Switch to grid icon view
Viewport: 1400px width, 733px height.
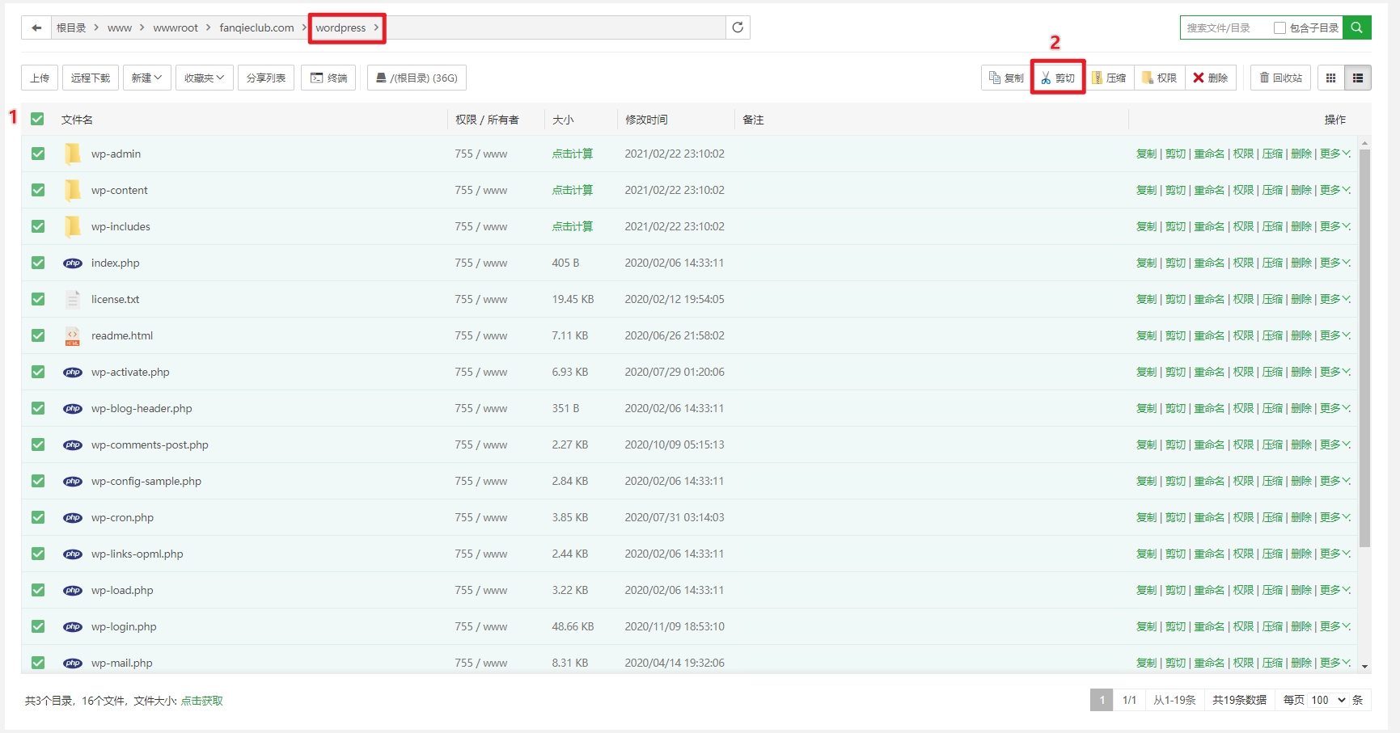coord(1330,78)
